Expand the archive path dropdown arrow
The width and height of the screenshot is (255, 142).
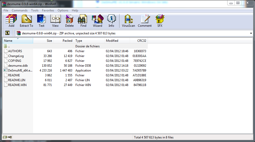(x=251, y=33)
